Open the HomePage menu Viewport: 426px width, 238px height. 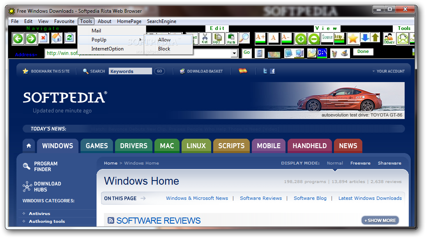click(x=129, y=21)
